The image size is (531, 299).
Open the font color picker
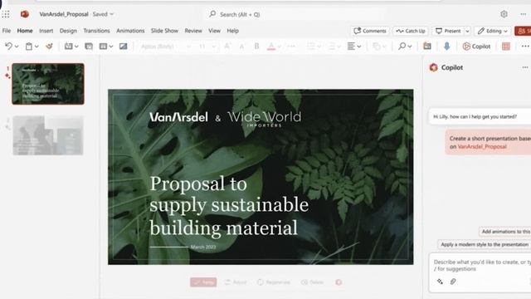(271, 47)
